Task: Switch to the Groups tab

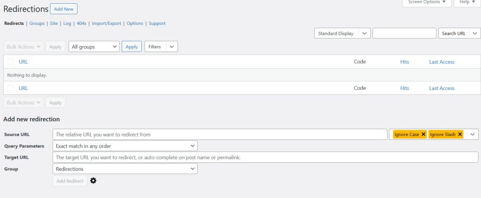Action: pos(37,23)
